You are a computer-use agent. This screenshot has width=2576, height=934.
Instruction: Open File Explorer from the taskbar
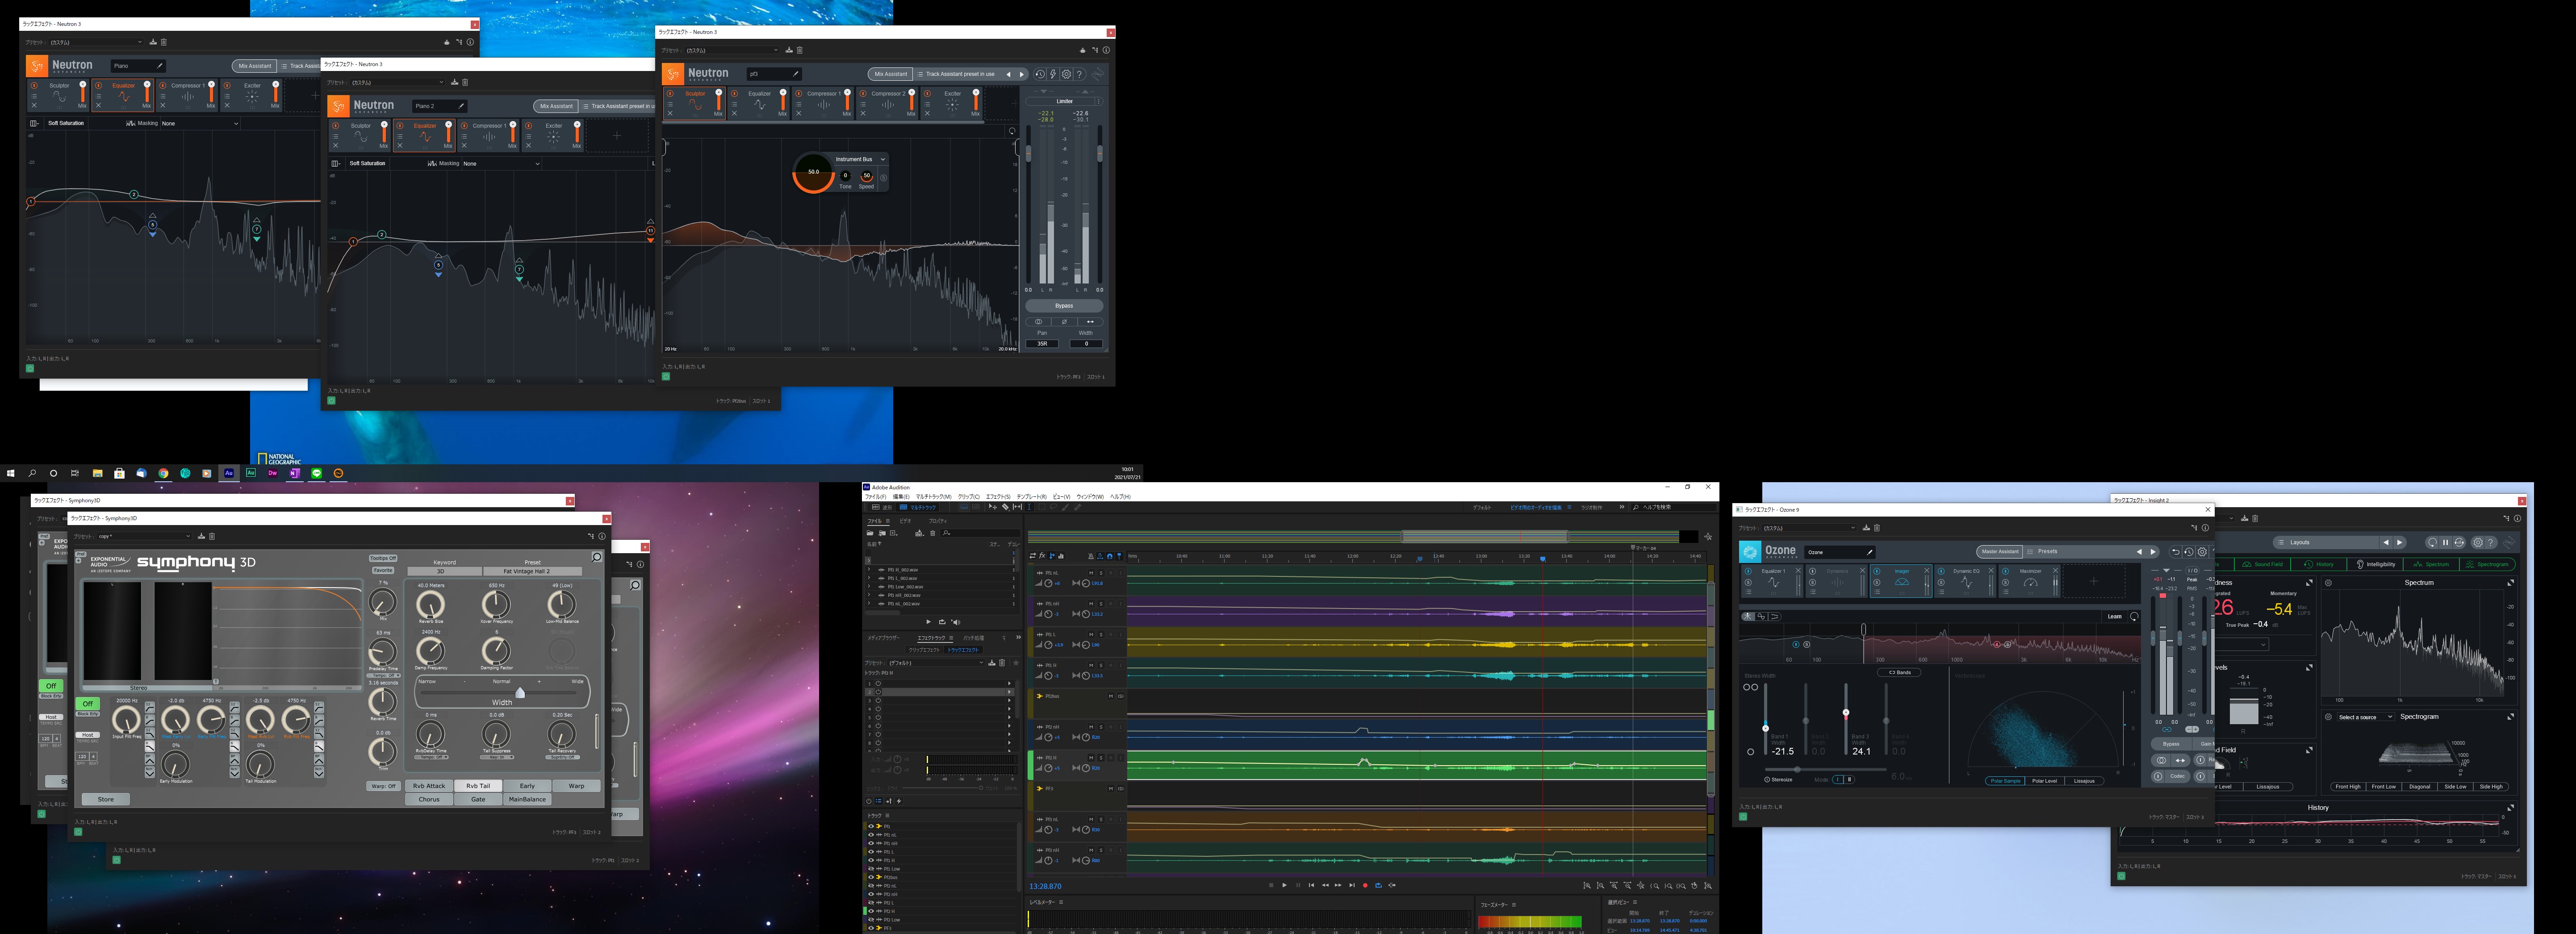pyautogui.click(x=97, y=473)
